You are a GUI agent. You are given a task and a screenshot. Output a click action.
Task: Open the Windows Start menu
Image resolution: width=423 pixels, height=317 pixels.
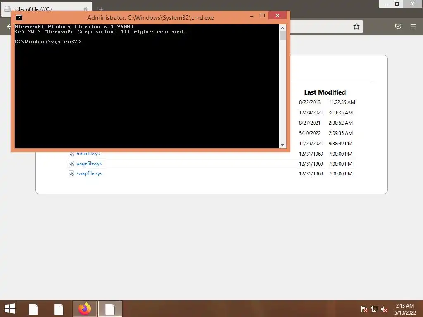click(x=10, y=309)
